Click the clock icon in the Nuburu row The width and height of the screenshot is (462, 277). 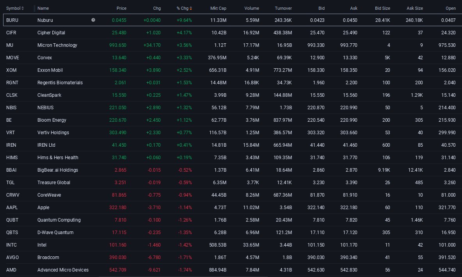pyautogui.click(x=93, y=20)
